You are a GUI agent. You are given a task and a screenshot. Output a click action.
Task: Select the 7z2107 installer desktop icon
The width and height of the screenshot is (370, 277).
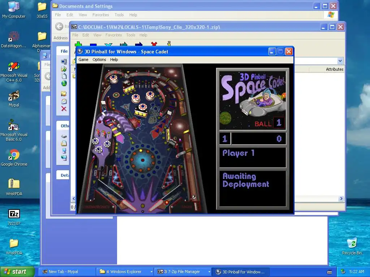(x=14, y=217)
